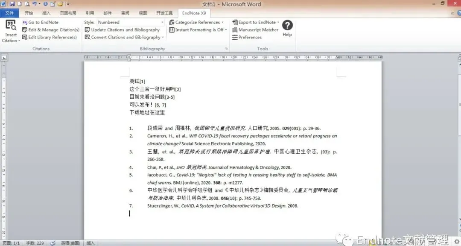Click the Preferences icon
Image resolution: width=461 pixels, height=246 pixels.
pos(235,38)
